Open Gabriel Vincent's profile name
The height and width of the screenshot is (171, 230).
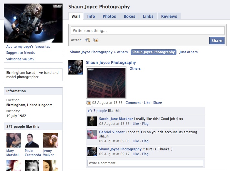coord(112,132)
